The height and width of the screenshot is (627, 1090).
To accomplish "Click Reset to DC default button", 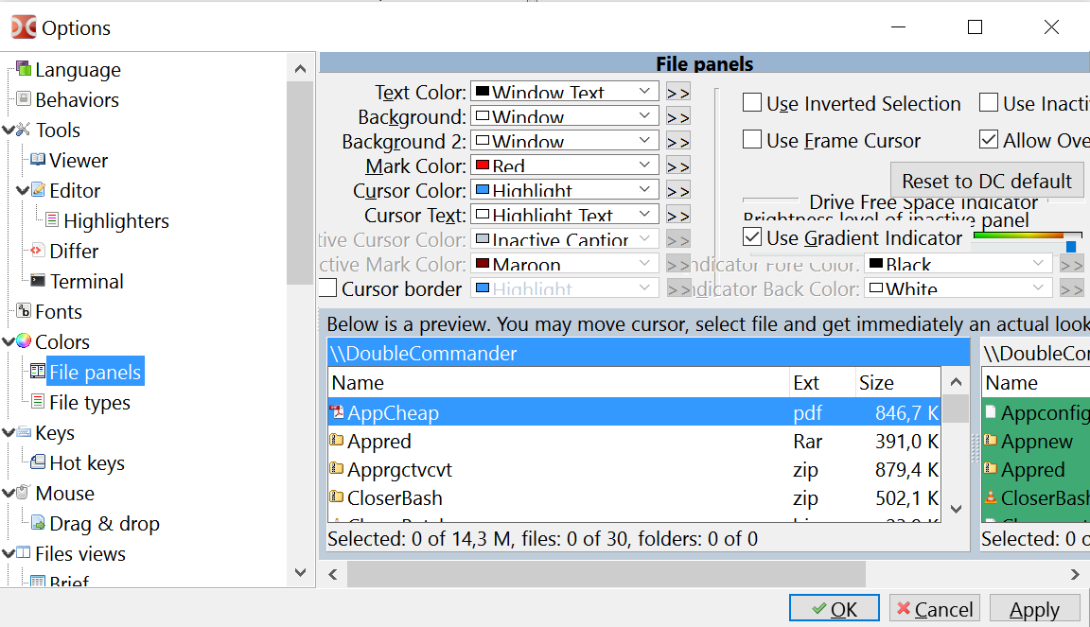I will 986,181.
